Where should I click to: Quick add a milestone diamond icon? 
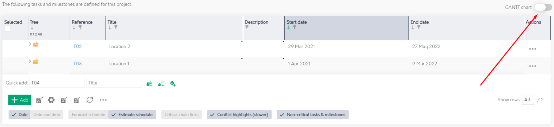tap(173, 84)
